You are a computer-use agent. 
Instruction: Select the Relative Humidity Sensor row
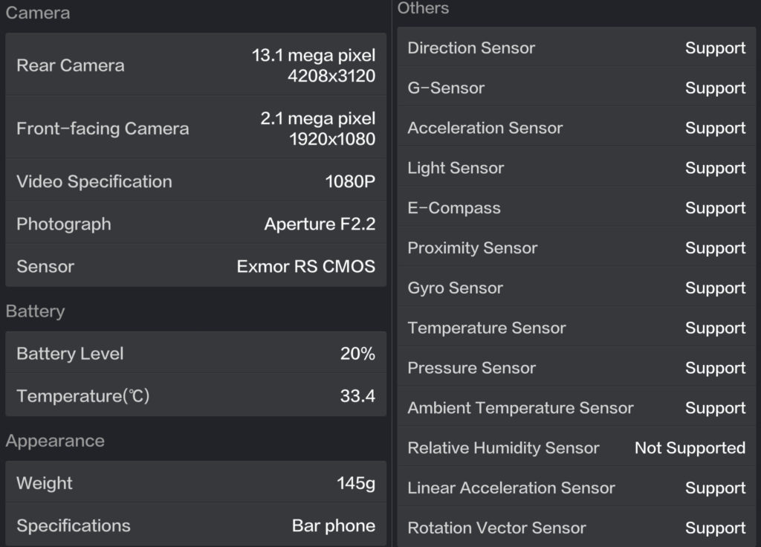pyautogui.click(x=576, y=447)
